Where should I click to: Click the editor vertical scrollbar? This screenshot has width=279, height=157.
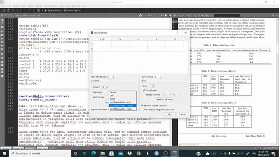click(x=171, y=82)
